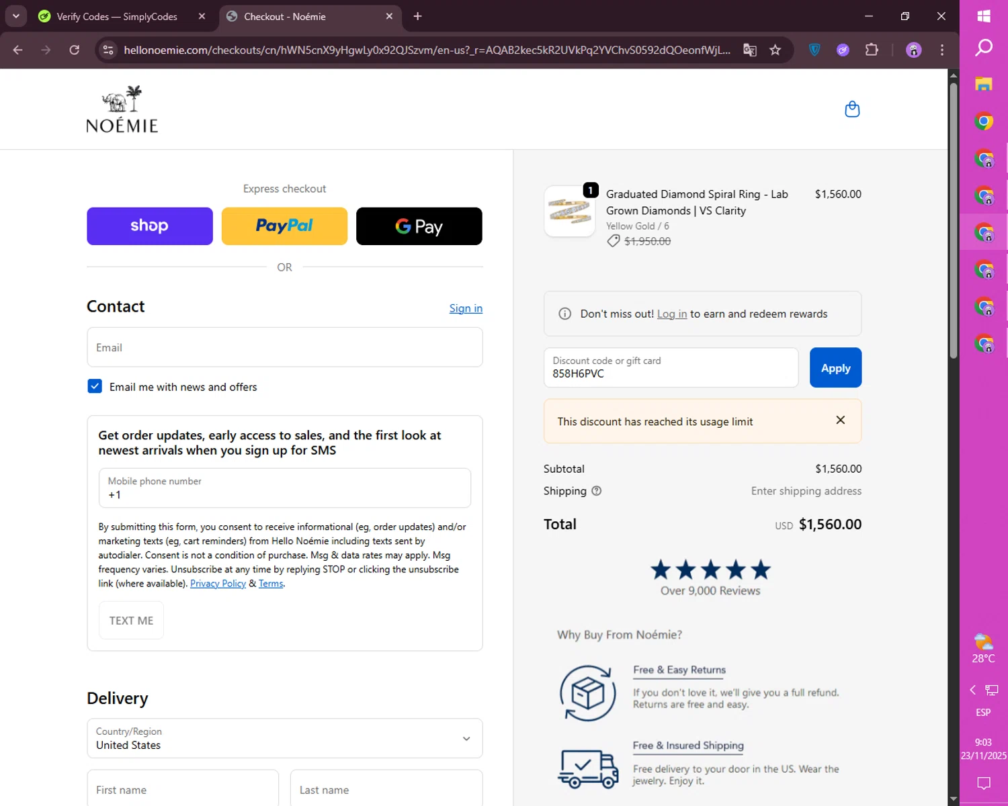Viewport: 1008px width, 806px height.
Task: Expand the Country/Region dropdown
Action: tap(466, 739)
